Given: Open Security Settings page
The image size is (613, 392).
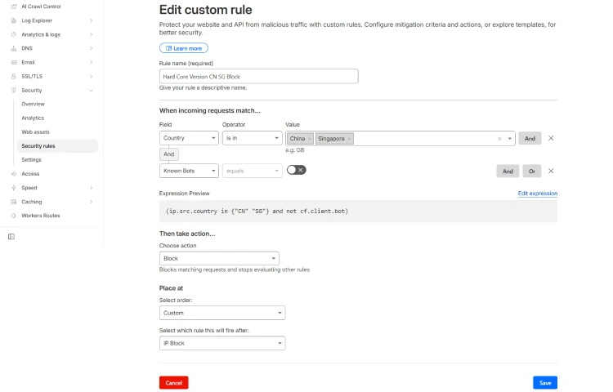Looking at the screenshot, I should pyautogui.click(x=31, y=160).
